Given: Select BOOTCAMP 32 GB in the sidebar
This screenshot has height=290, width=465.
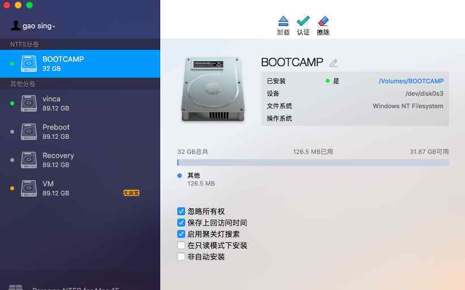Looking at the screenshot, I should 80,64.
